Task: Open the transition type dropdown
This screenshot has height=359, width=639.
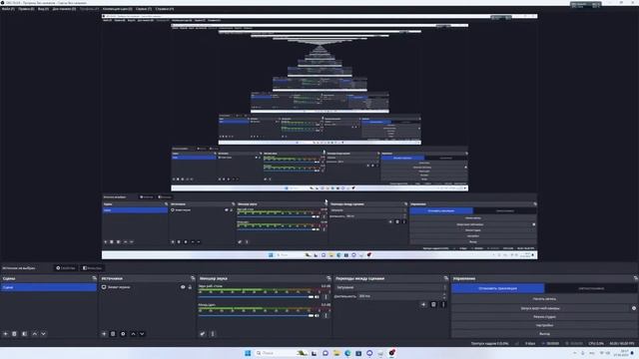Action: (x=391, y=287)
